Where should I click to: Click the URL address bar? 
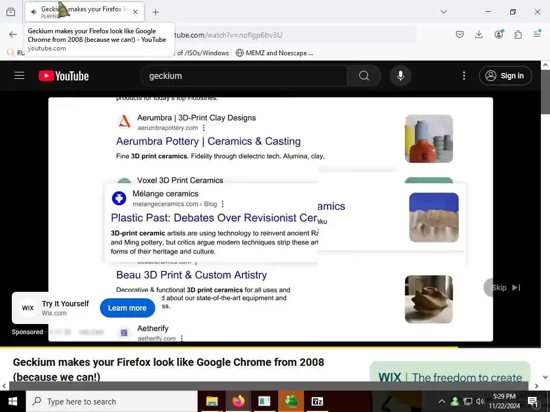point(295,35)
